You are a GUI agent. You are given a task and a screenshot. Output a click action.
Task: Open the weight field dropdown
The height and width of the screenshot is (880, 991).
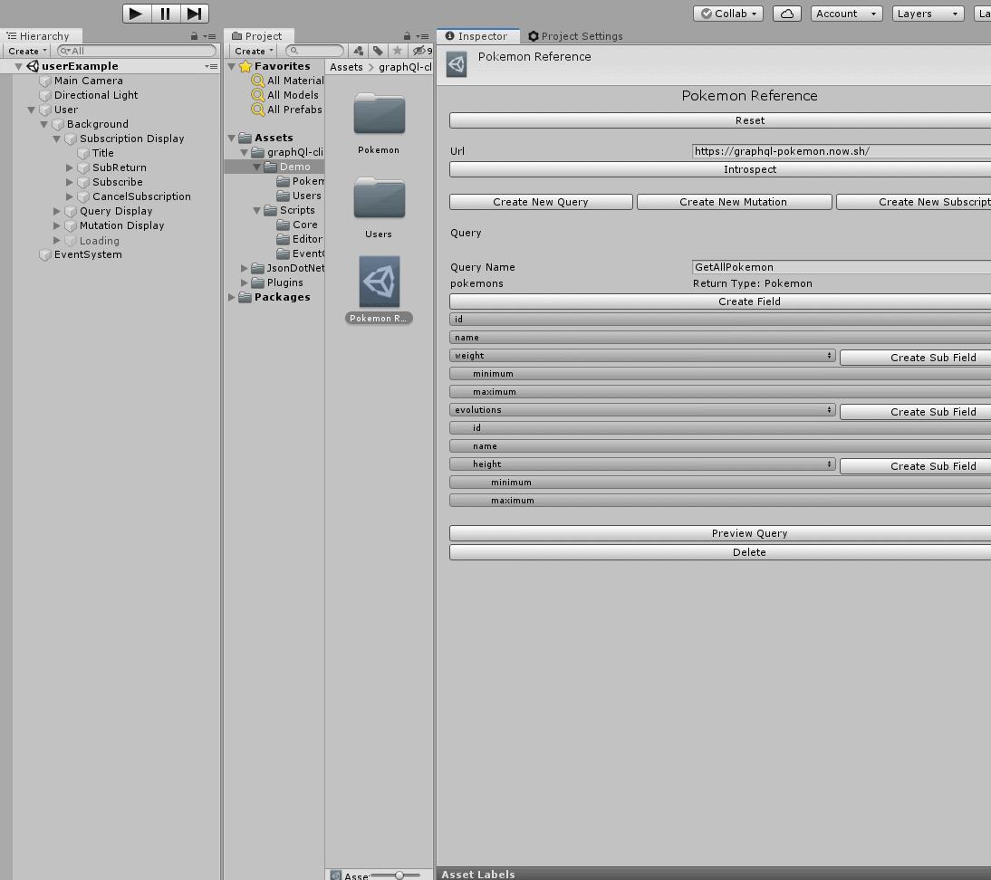pos(643,356)
